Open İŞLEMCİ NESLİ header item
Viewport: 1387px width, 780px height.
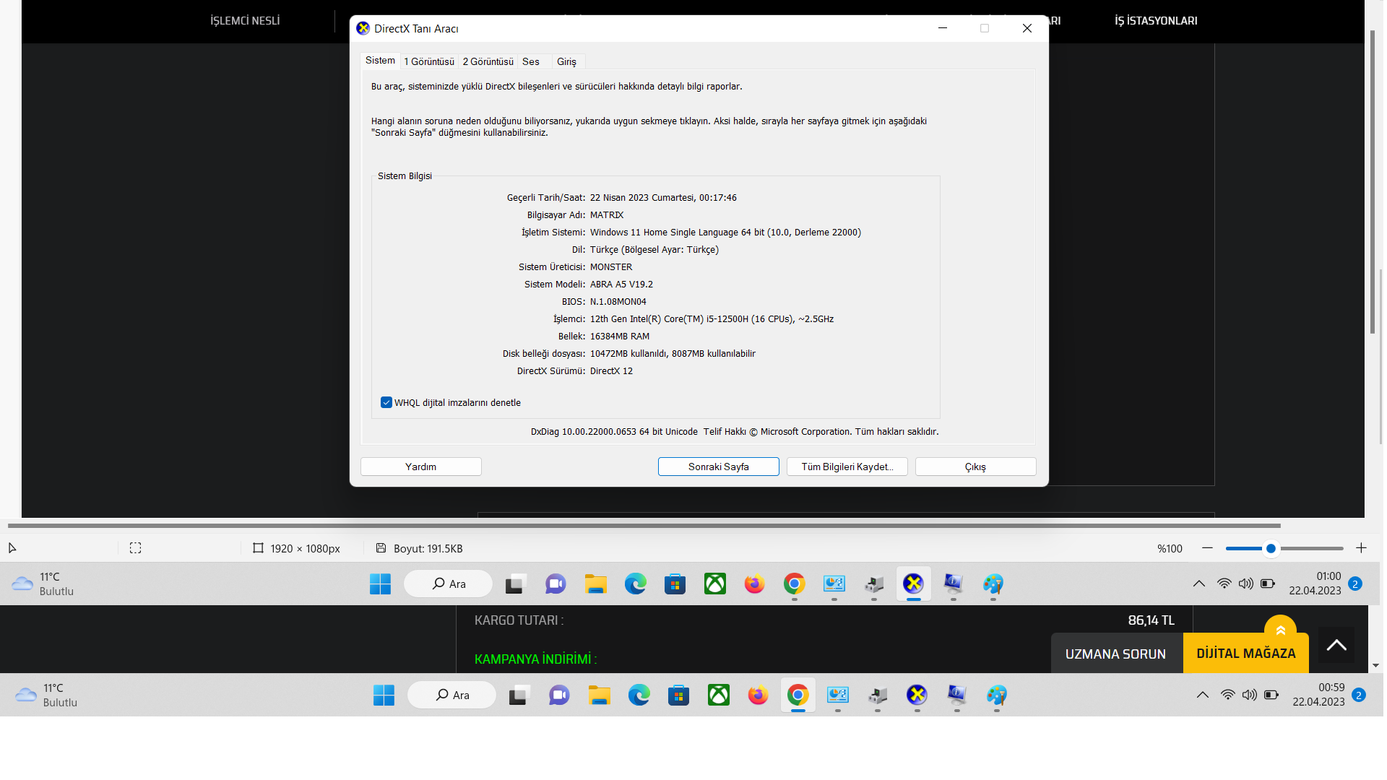coord(245,21)
